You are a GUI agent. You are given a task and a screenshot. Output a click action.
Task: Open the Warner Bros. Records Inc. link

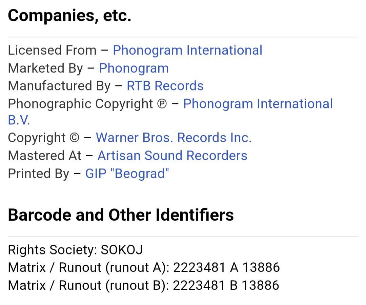pyautogui.click(x=174, y=138)
